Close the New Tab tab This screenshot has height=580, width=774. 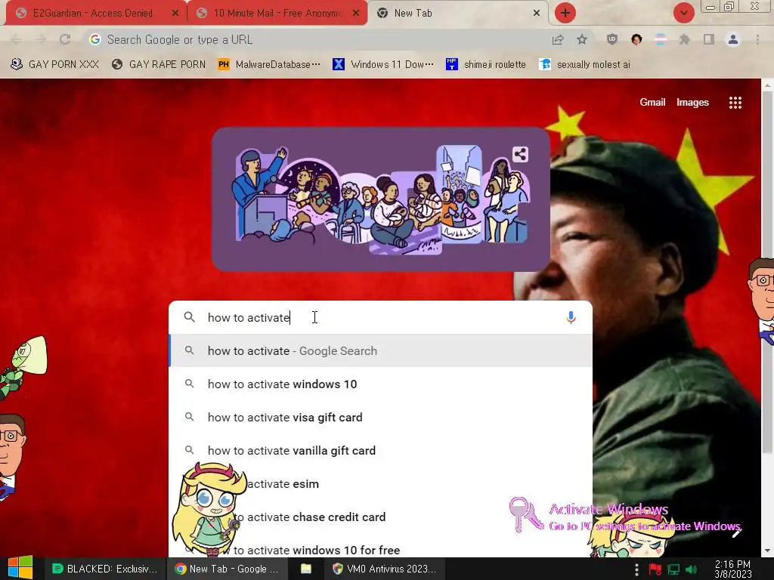[537, 14]
